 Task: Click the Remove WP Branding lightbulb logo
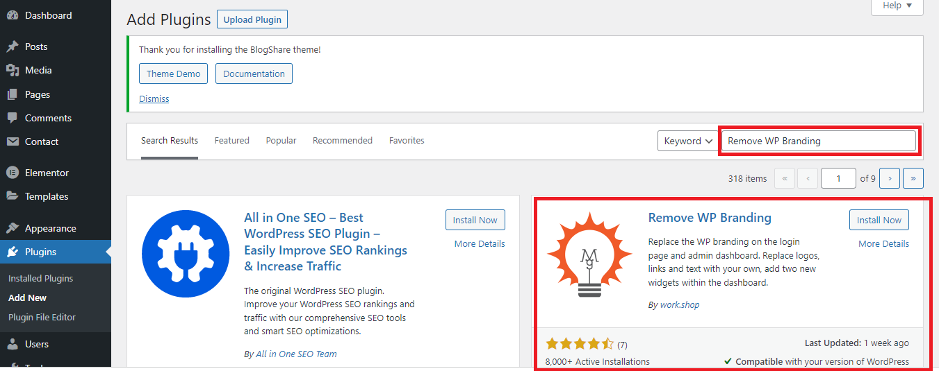[x=589, y=254]
